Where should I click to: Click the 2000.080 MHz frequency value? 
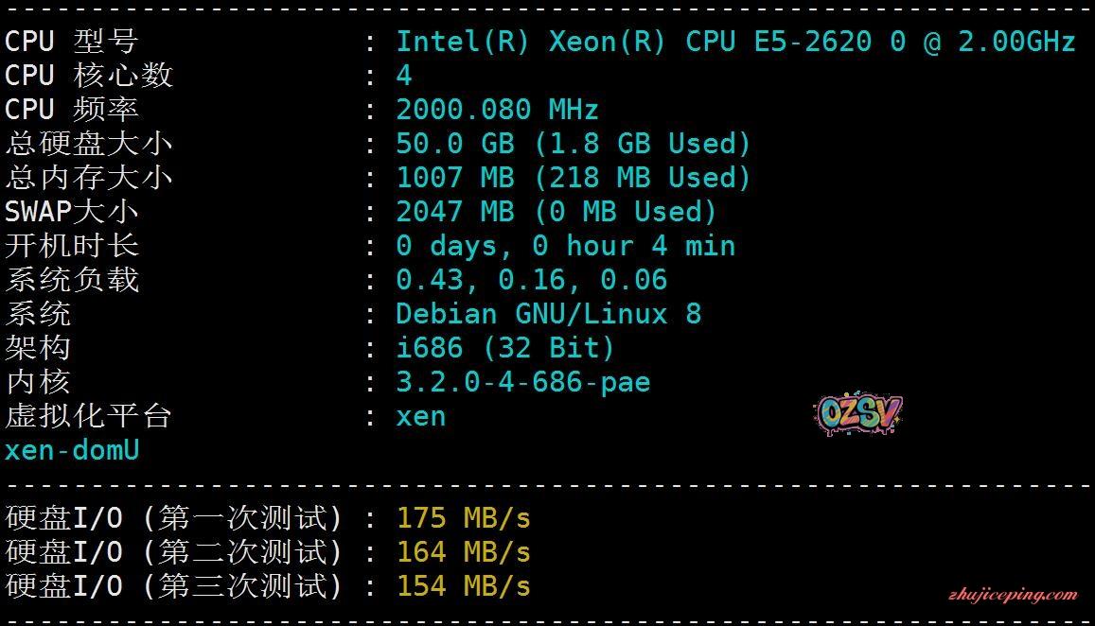[x=497, y=110]
